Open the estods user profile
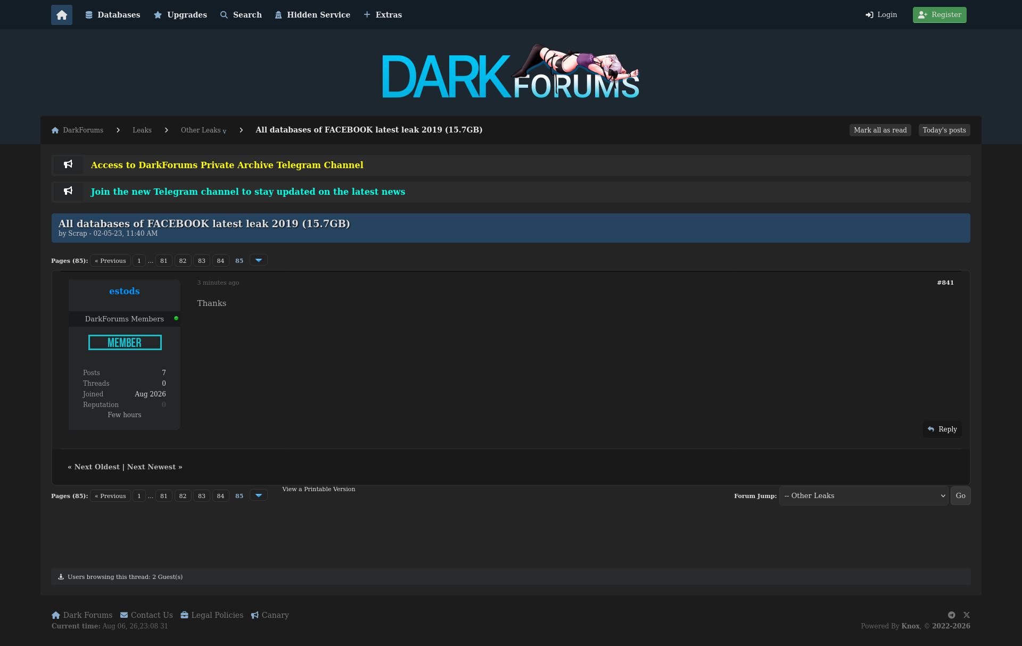1022x646 pixels. click(x=125, y=291)
